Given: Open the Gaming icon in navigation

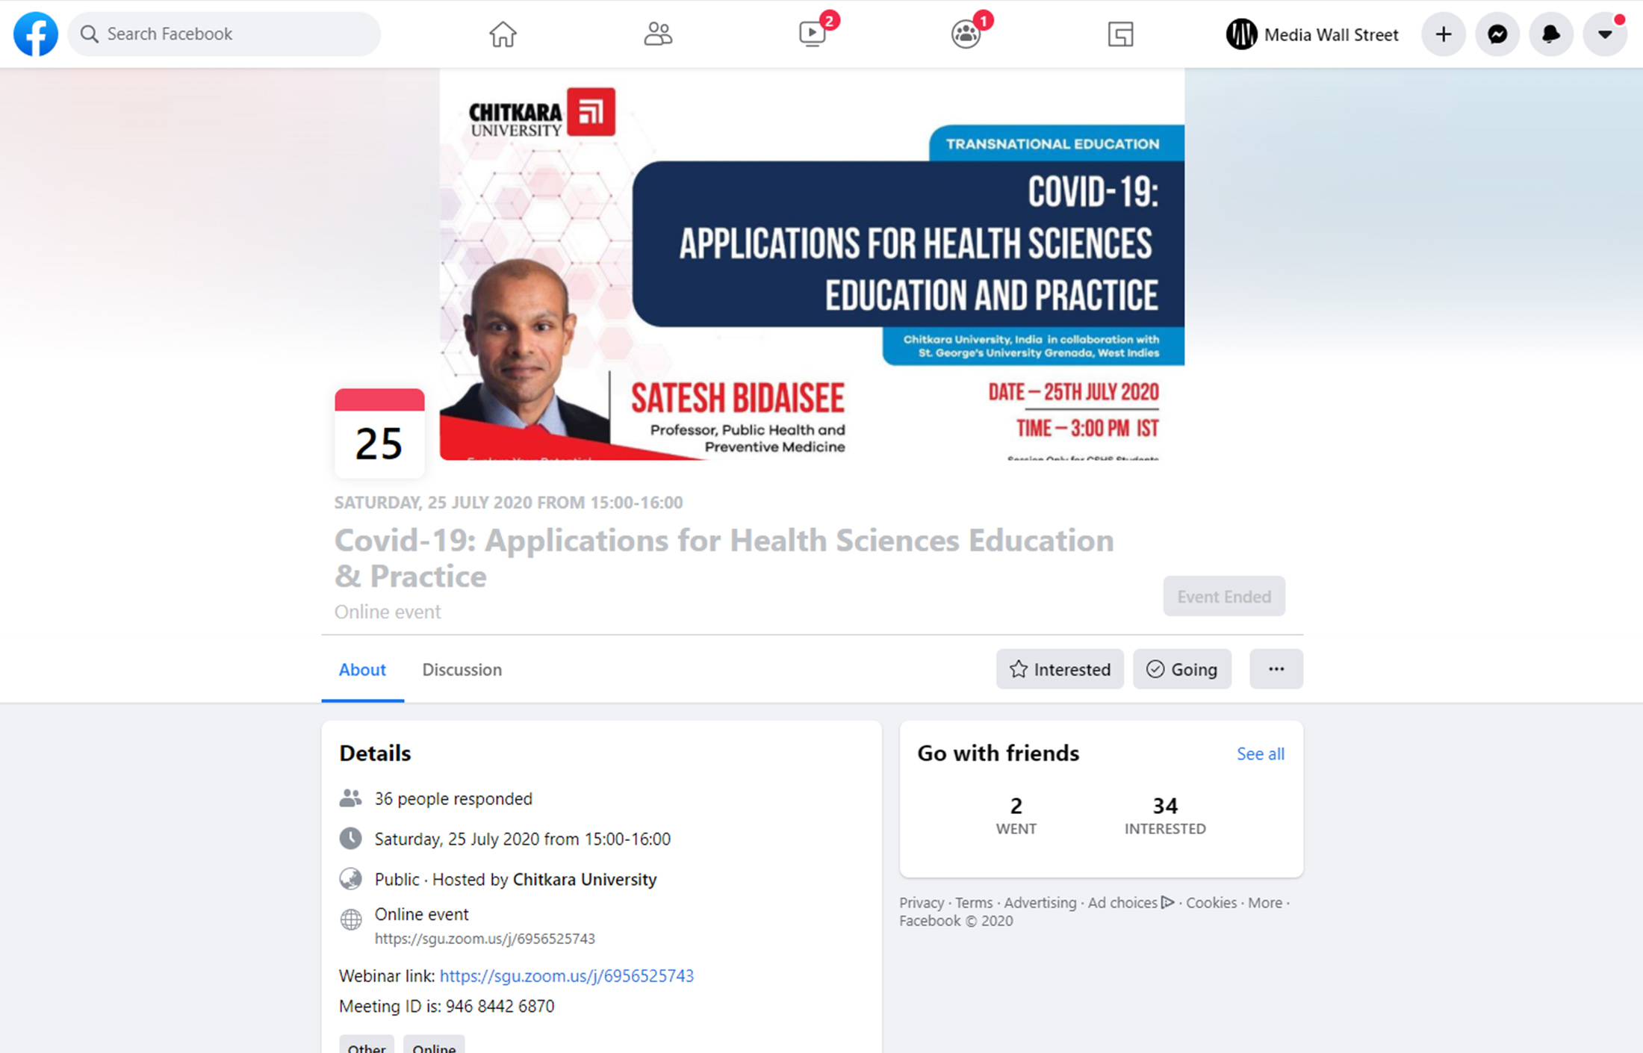Looking at the screenshot, I should [x=1120, y=34].
